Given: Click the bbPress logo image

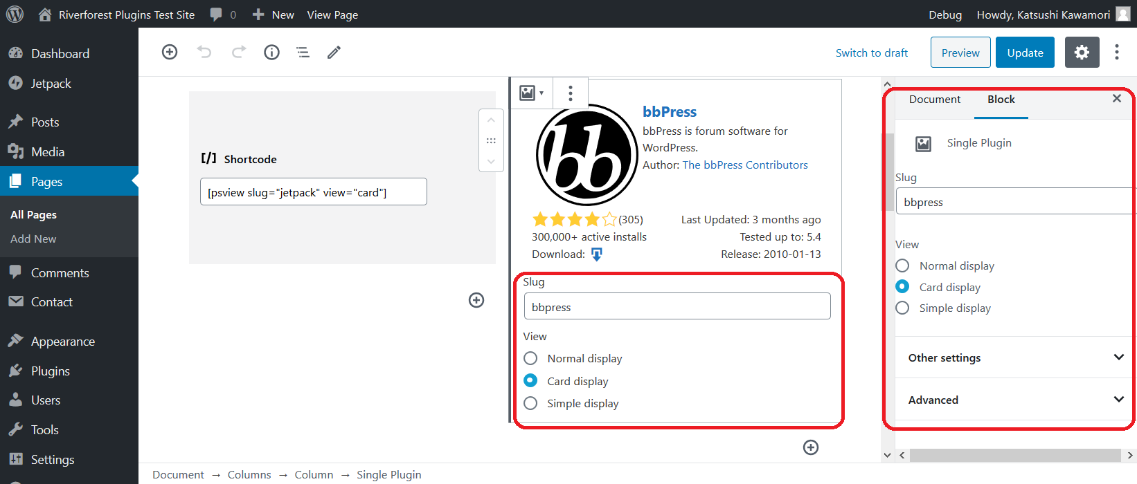Looking at the screenshot, I should pyautogui.click(x=587, y=155).
